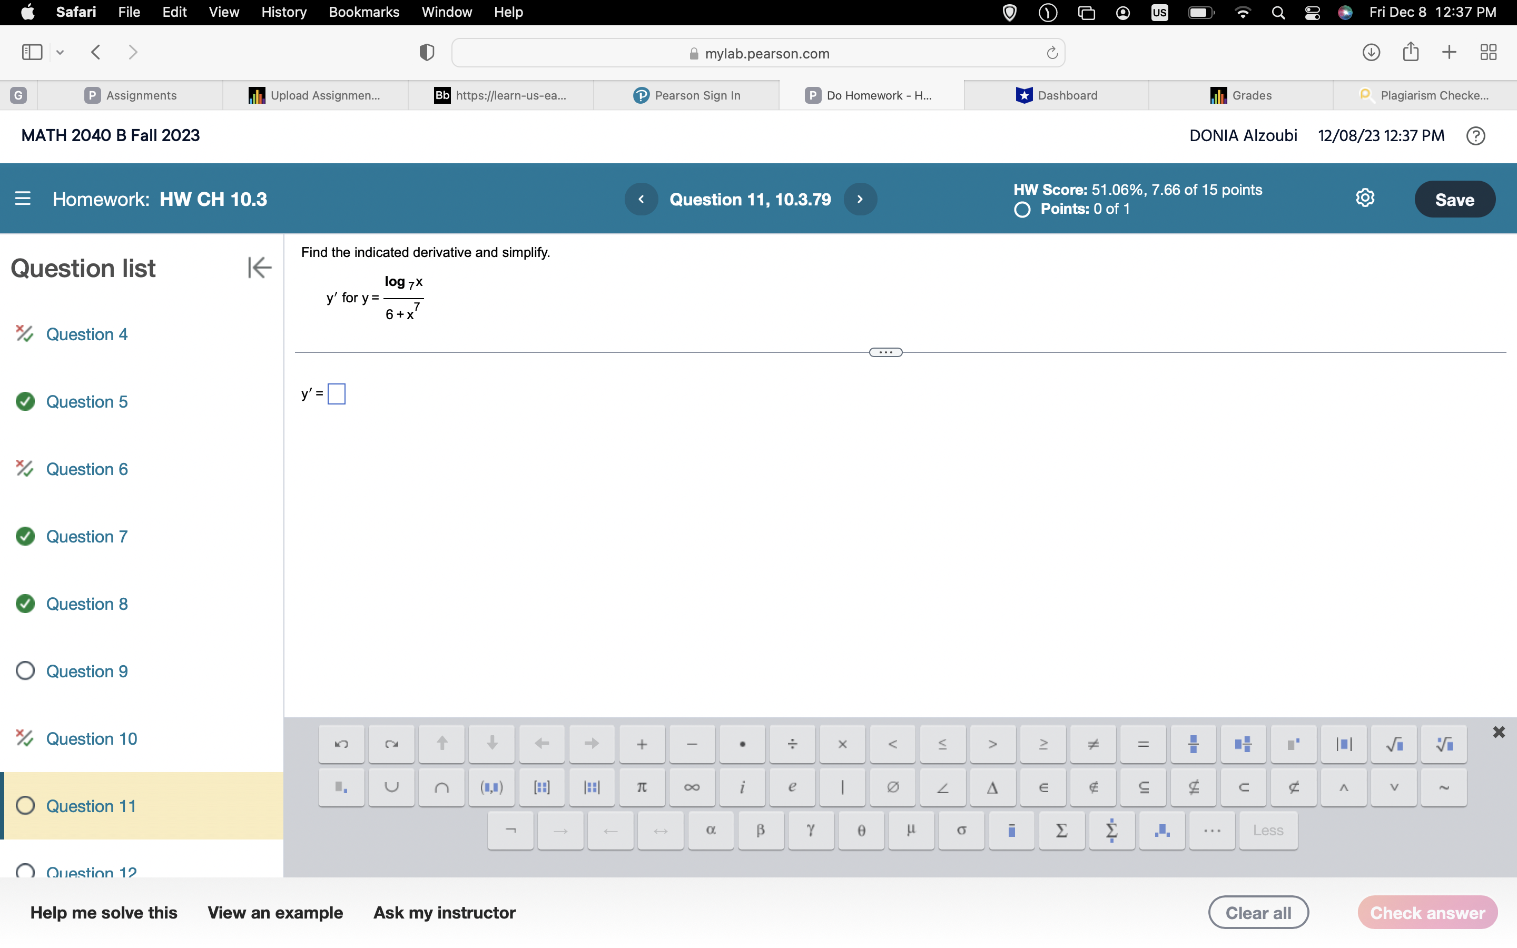The width and height of the screenshot is (1517, 948).
Task: Click the undo arrow in the math palette
Action: (x=341, y=744)
